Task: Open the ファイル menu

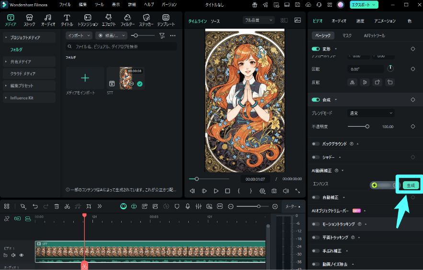Action: [x=65, y=4]
